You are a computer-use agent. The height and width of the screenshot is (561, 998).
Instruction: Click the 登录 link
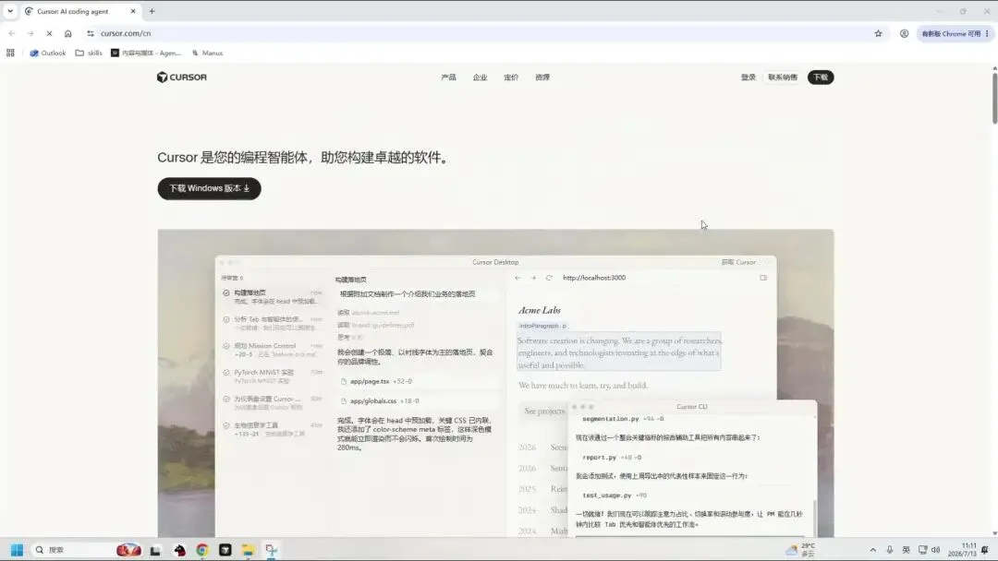(748, 78)
